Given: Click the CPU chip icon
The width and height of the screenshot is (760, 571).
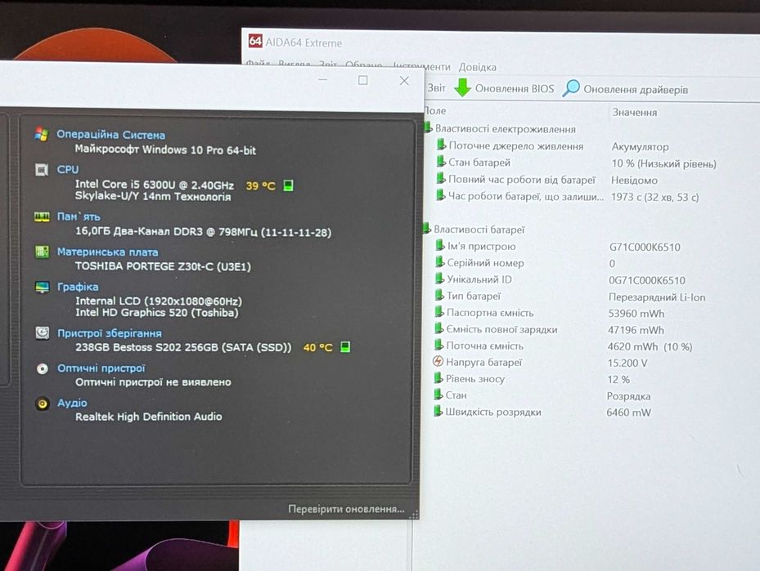Looking at the screenshot, I should tap(42, 170).
